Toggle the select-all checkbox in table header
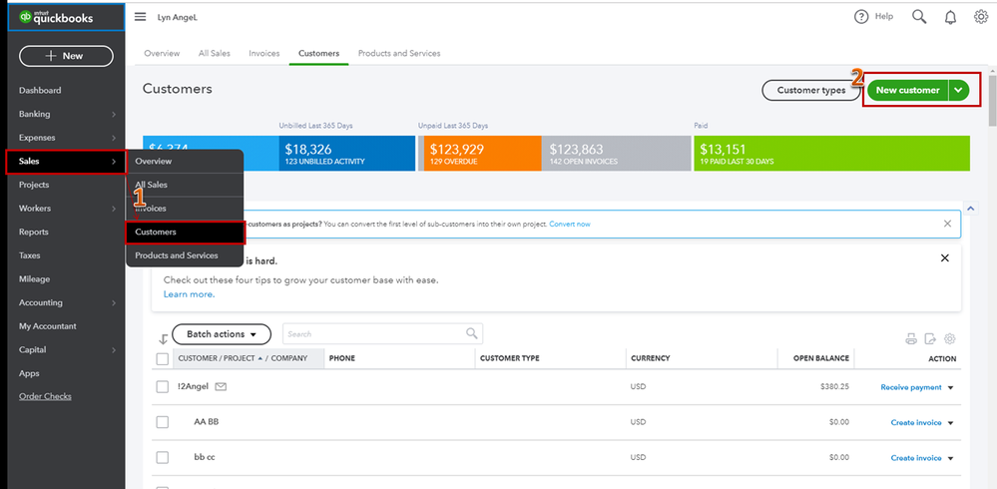Screen dimensions: 997x489 (163, 358)
